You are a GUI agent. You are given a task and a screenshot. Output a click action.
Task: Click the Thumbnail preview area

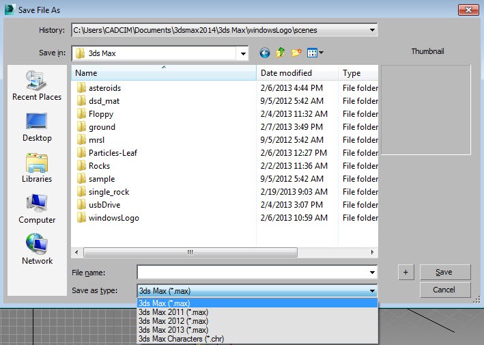click(x=426, y=109)
